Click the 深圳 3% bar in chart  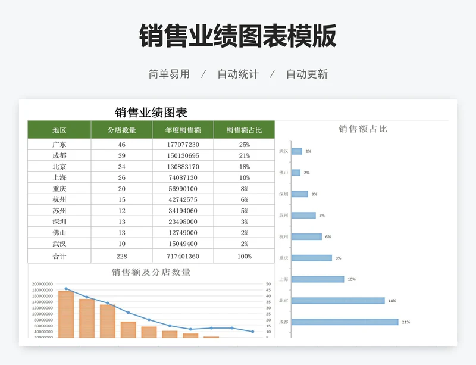tap(300, 194)
